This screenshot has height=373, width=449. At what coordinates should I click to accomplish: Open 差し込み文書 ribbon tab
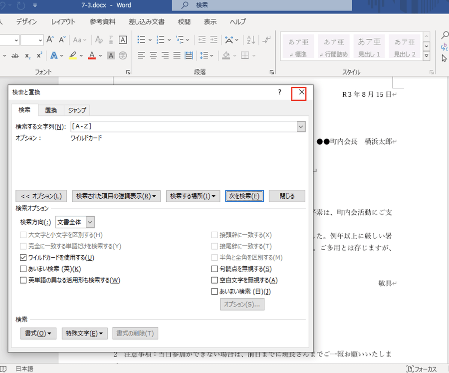click(x=146, y=21)
